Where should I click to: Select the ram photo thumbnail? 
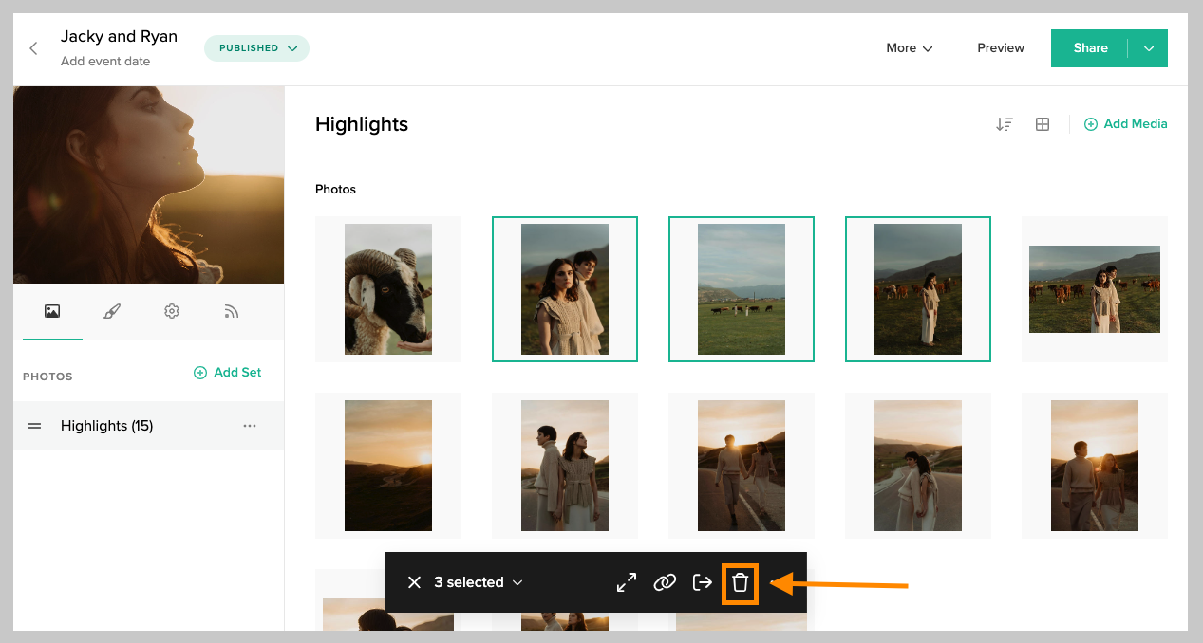[x=388, y=289]
